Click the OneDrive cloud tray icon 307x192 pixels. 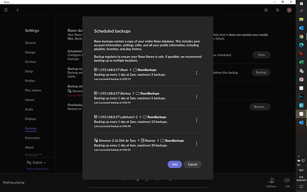click(299, 161)
